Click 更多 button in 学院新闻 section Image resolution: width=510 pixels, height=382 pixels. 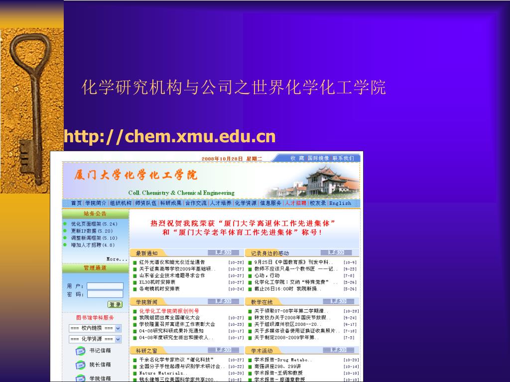tap(224, 301)
